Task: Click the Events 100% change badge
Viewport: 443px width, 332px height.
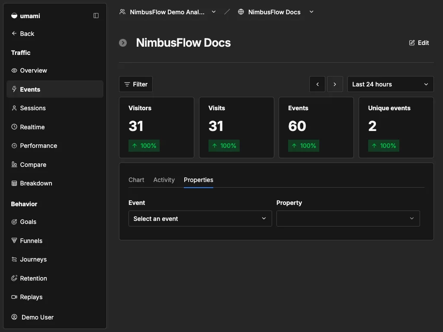Action: click(304, 146)
